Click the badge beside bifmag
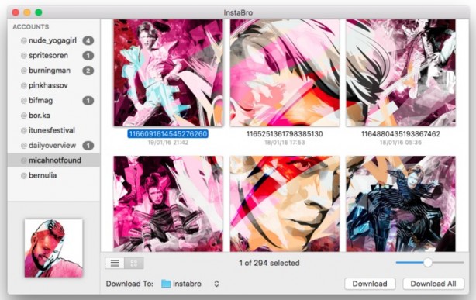The width and height of the screenshot is (476, 300). tap(88, 101)
